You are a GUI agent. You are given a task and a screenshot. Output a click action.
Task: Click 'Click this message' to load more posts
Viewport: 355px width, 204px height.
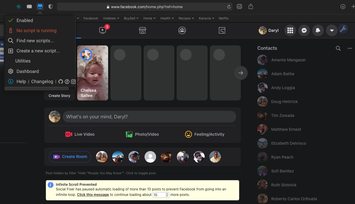tap(93, 194)
